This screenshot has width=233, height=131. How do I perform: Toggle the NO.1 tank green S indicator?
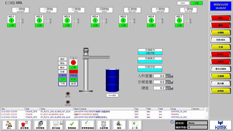coord(11,21)
